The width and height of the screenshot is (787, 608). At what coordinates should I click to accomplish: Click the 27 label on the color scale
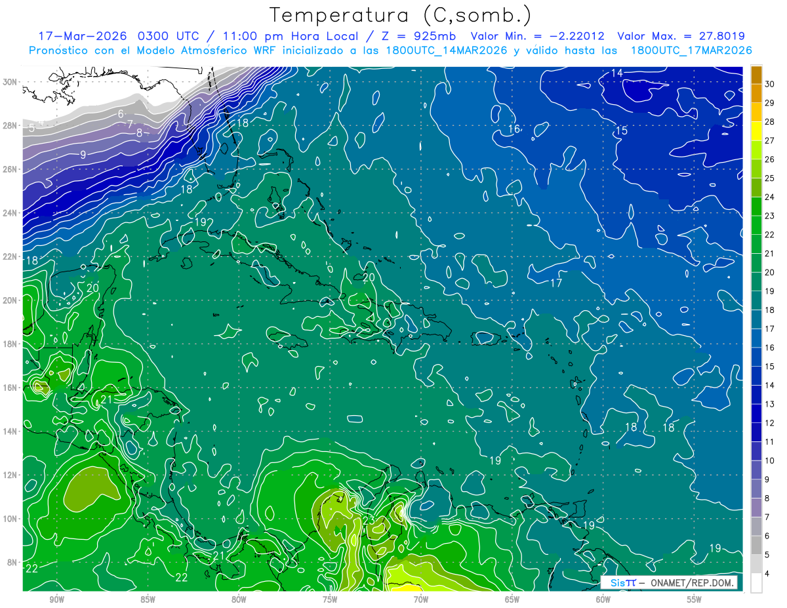tap(769, 140)
